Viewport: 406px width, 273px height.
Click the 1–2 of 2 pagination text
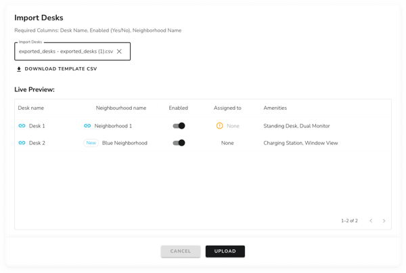pos(349,221)
